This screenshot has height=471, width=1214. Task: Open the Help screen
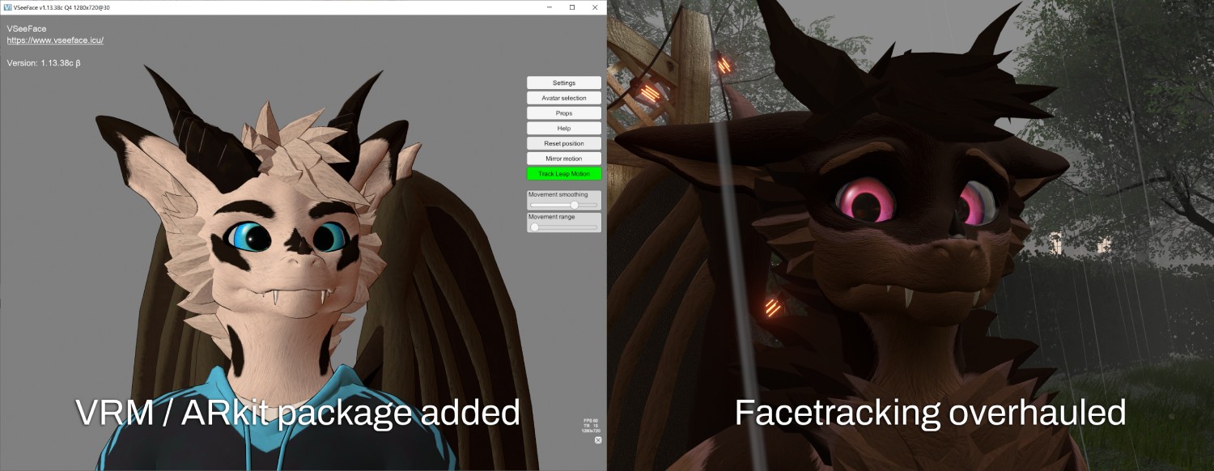coord(563,128)
